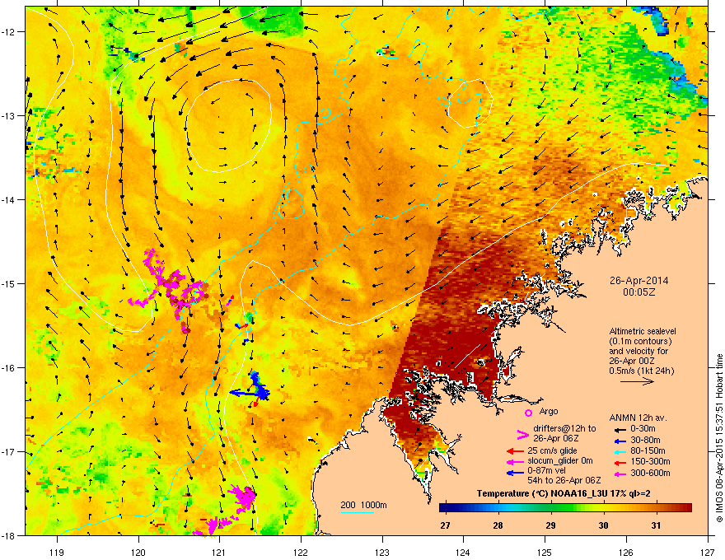The width and height of the screenshot is (725, 560).
Task: Click the cyan arrow next to '80-150m'
Action: click(620, 451)
